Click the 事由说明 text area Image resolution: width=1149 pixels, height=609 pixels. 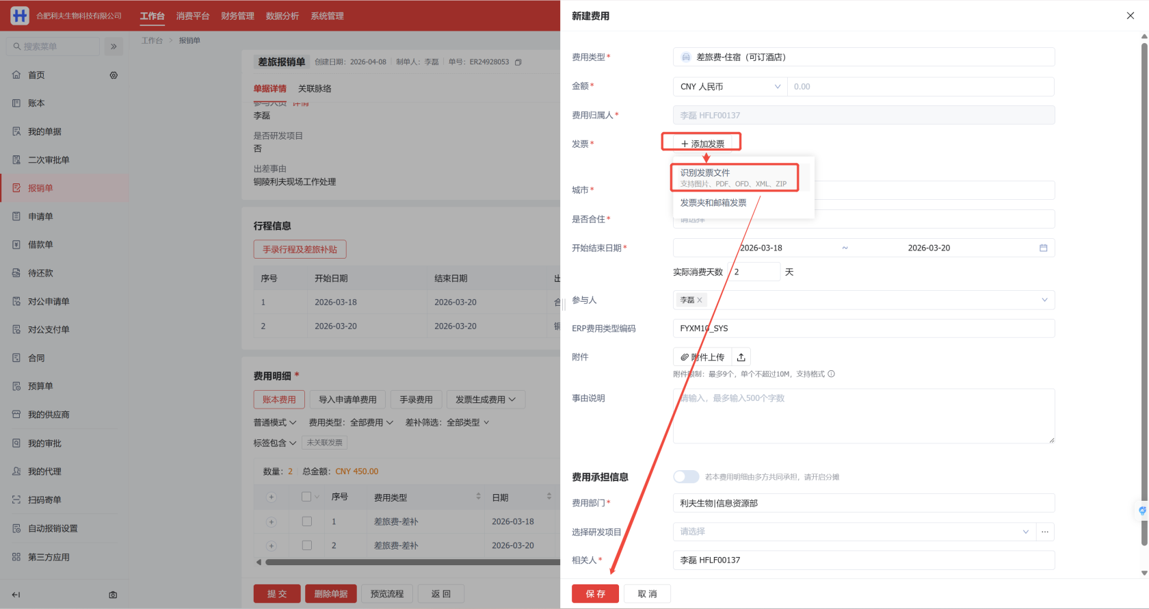[864, 416]
